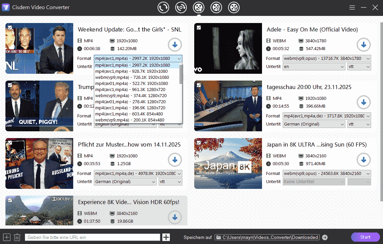Image resolution: width=383 pixels, height=244 pixels.
Task: Deselect the Japan in 8K video checkbox
Action: point(199,143)
